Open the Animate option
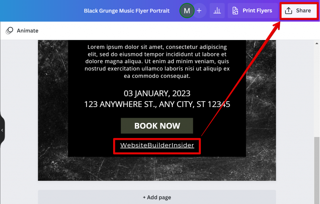Viewport: 320px width, 204px height. coord(22,31)
